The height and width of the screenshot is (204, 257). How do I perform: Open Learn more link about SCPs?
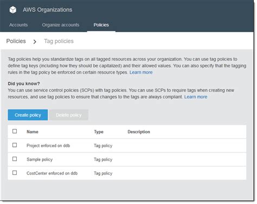click(196, 97)
